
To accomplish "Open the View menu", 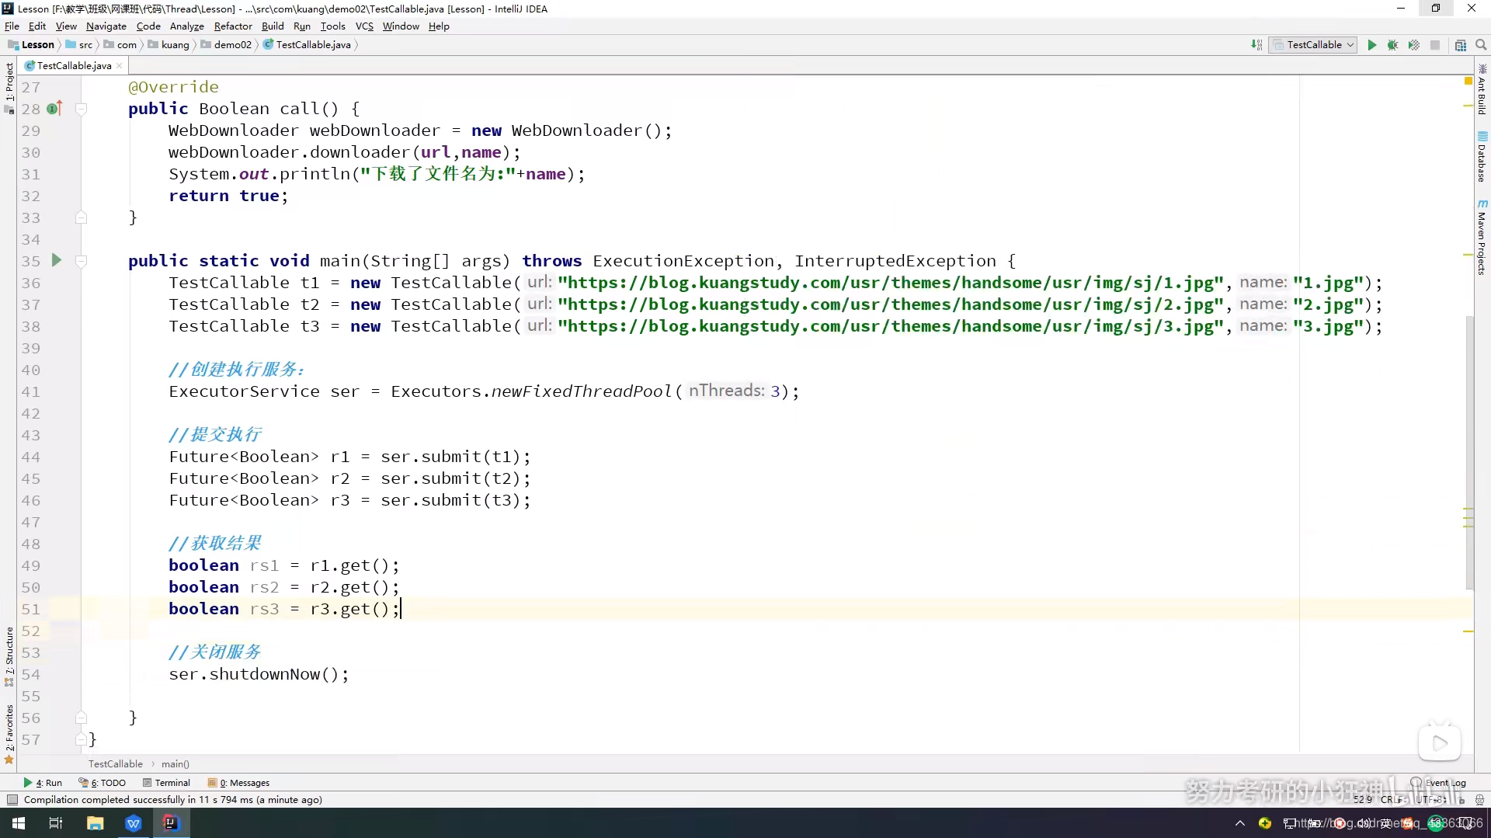I will pyautogui.click(x=66, y=26).
